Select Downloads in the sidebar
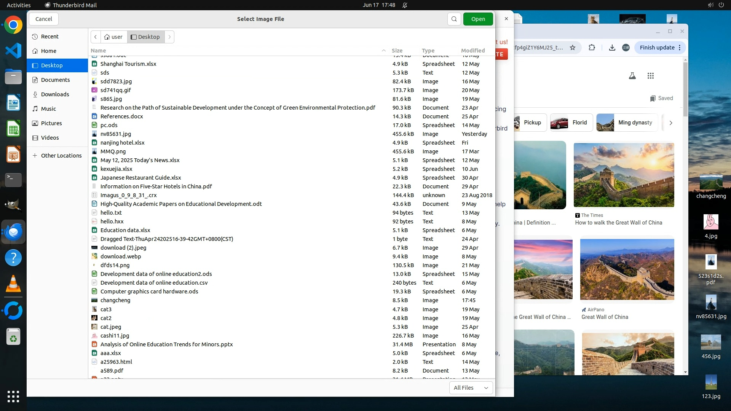Screen dimensions: 731x411 click(55, 94)
